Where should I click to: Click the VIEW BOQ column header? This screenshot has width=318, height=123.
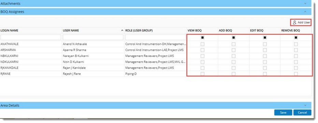coord(194,30)
